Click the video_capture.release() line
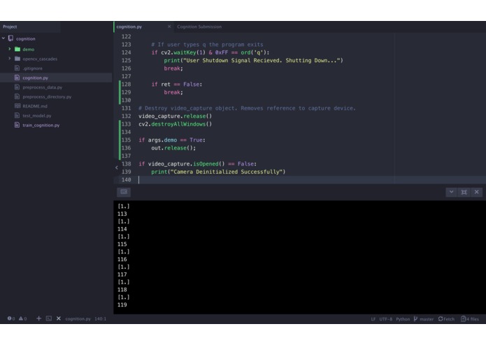The width and height of the screenshot is (486, 345). pyautogui.click(x=175, y=117)
